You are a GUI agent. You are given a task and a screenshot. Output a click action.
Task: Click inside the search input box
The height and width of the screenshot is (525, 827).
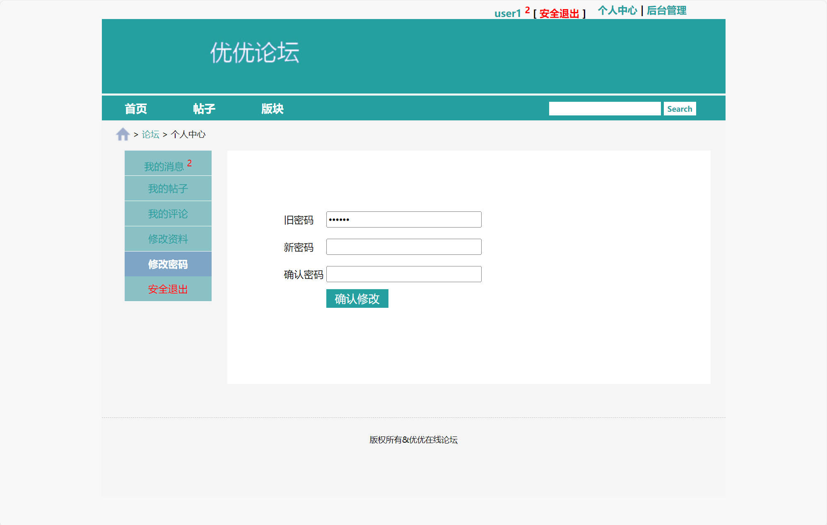(x=605, y=108)
